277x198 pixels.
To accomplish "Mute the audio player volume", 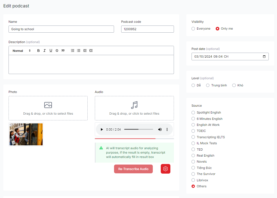I will (x=160, y=129).
